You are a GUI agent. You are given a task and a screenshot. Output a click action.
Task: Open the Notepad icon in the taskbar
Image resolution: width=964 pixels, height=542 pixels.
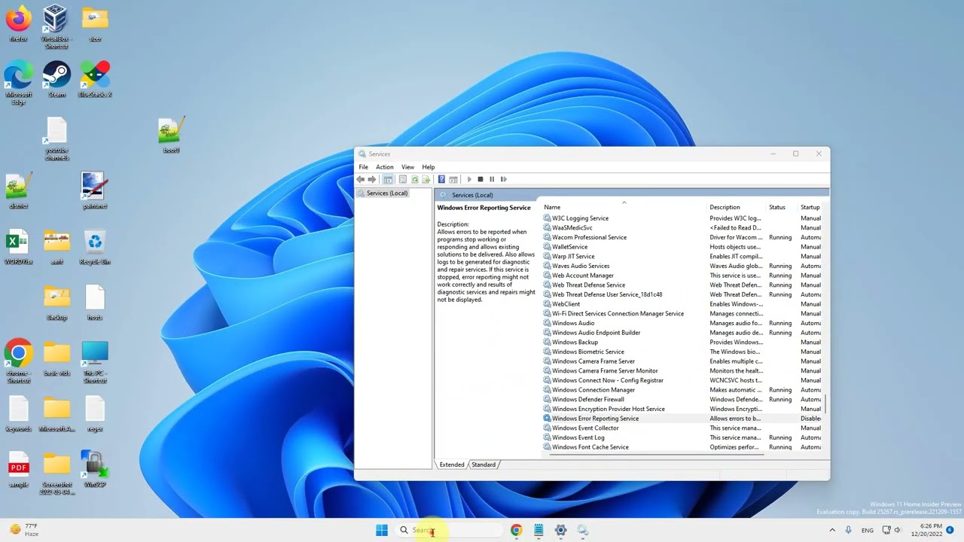(x=538, y=530)
